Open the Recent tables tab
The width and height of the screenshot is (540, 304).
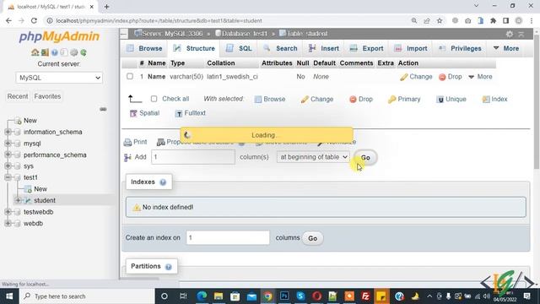coord(18,96)
